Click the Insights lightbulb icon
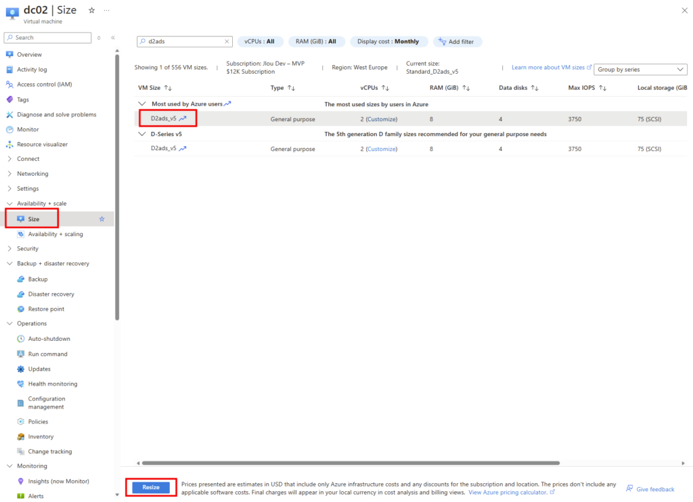This screenshot has height=502, width=693. click(20, 481)
